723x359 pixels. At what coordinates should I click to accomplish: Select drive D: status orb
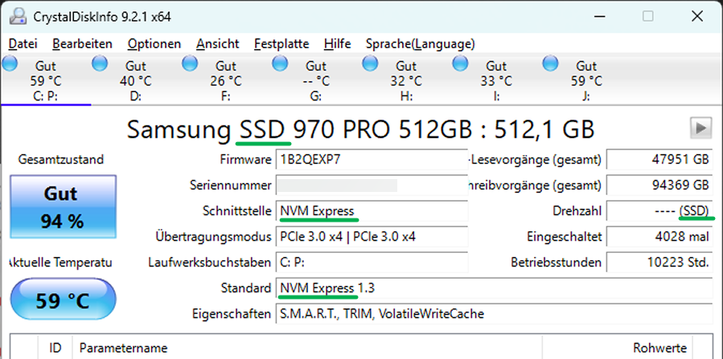pyautogui.click(x=100, y=63)
